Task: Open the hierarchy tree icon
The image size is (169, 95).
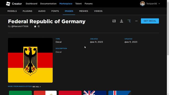Action: pos(129,21)
